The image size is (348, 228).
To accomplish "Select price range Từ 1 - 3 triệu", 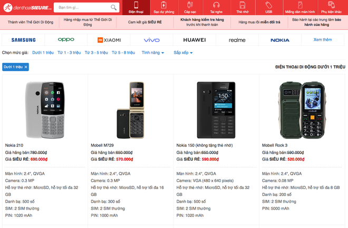I will (69, 53).
